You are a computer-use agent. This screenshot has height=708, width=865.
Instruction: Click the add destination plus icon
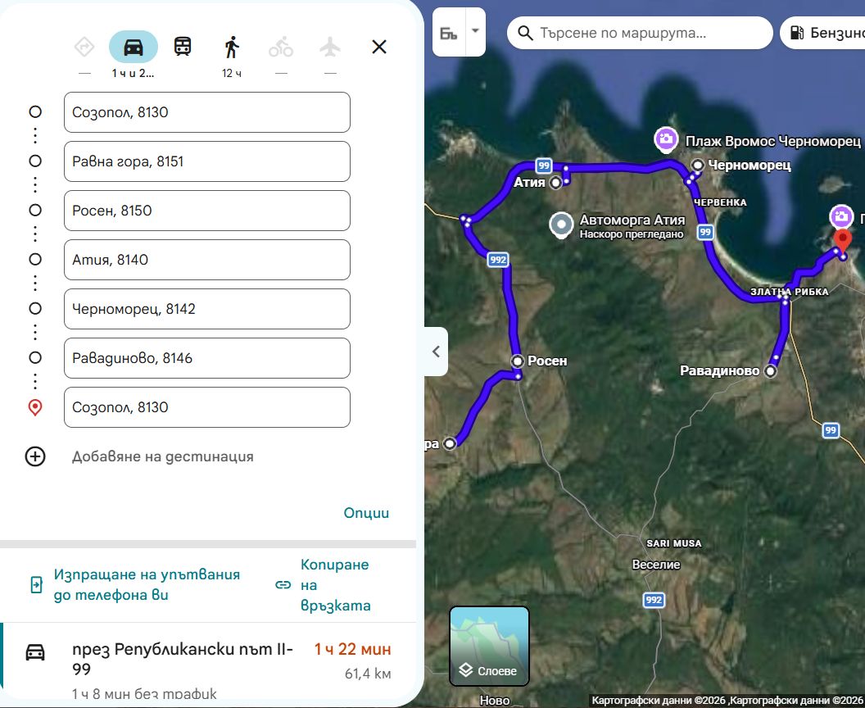[x=35, y=456]
